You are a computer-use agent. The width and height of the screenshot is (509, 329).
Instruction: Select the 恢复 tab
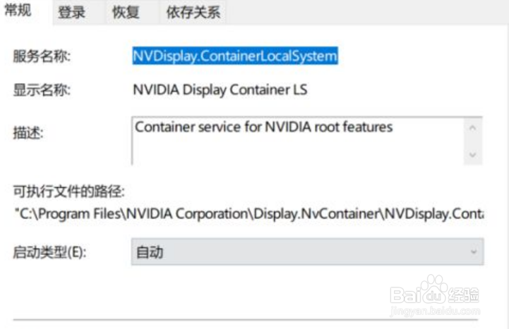click(126, 13)
